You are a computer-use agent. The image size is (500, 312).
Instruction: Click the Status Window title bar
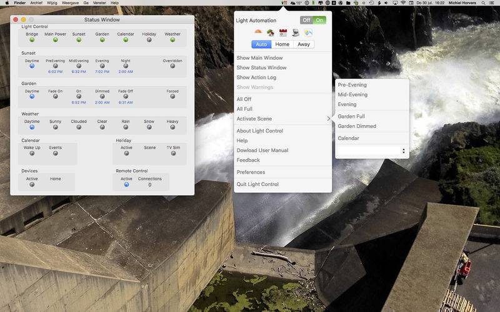[102, 19]
